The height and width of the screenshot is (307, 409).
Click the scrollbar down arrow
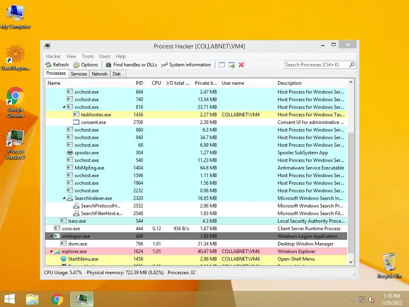pyautogui.click(x=351, y=262)
